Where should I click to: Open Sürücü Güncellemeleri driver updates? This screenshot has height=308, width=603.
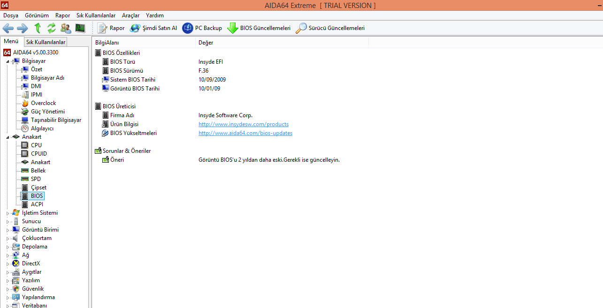coord(330,28)
